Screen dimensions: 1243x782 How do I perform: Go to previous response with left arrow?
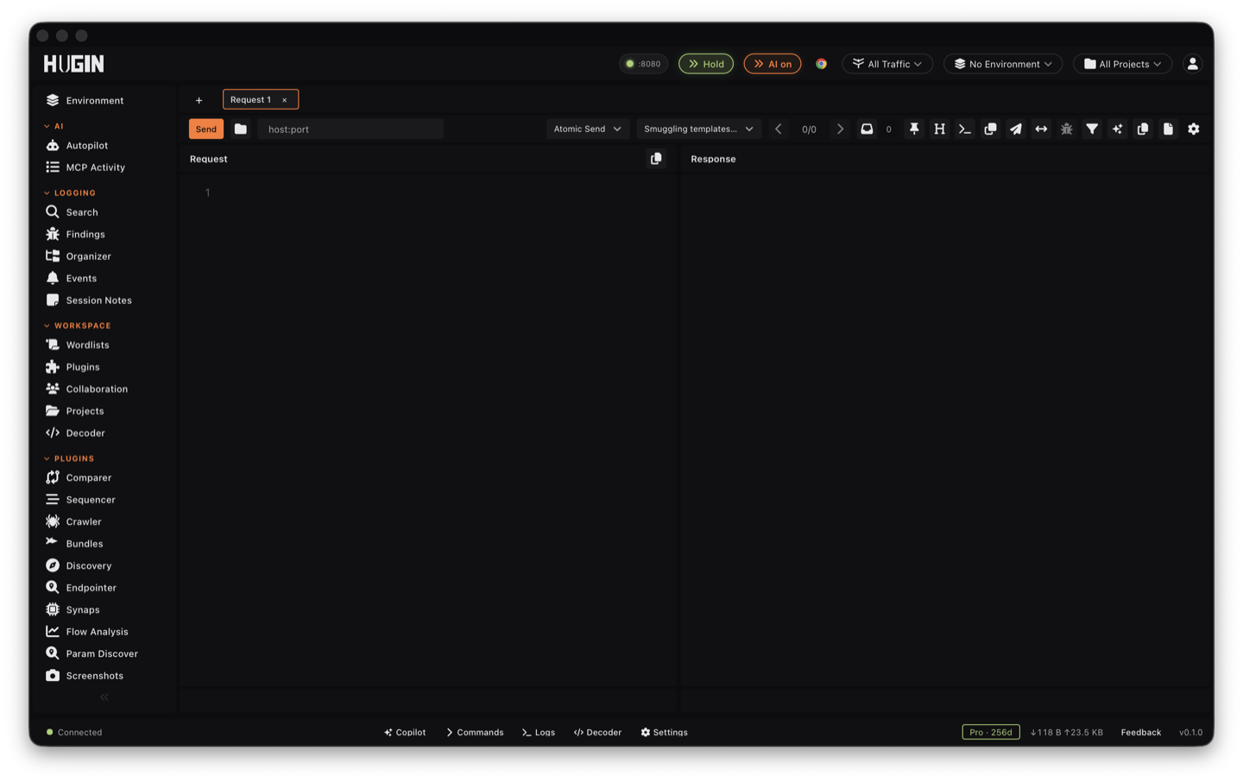779,129
